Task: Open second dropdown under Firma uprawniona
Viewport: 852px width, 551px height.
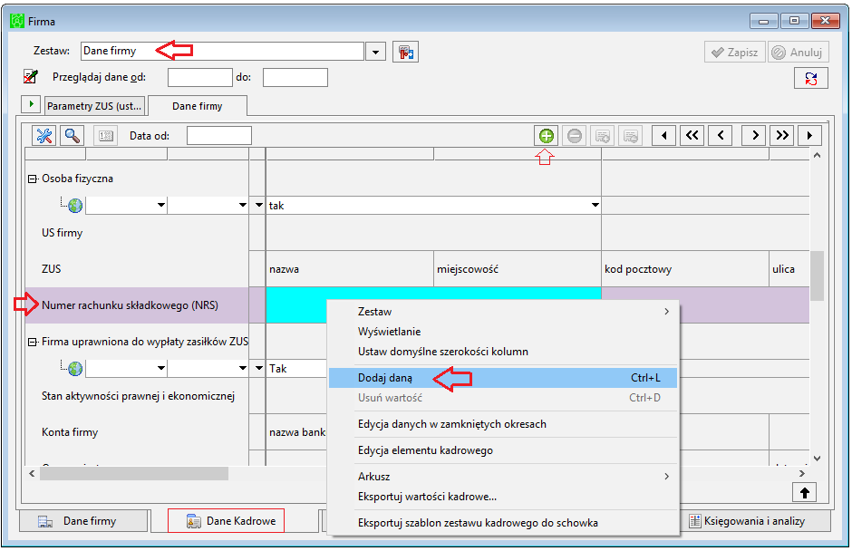Action: point(242,369)
